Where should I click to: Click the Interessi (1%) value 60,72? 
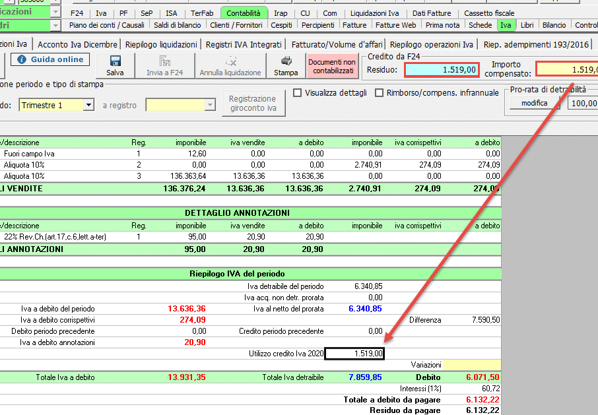tap(491, 389)
